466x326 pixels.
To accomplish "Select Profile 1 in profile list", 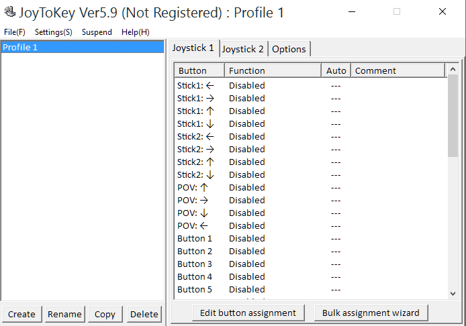I will coord(83,47).
